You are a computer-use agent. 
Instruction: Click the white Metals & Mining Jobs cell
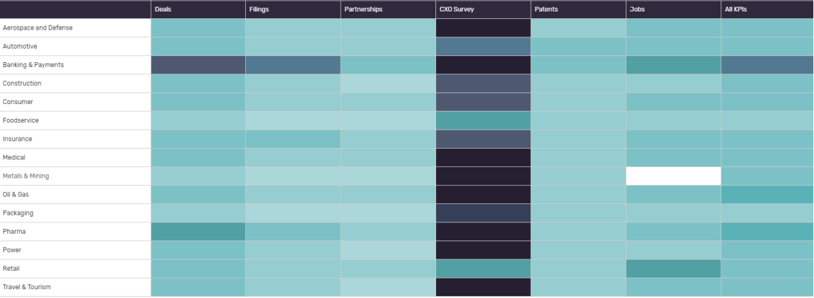(673, 176)
